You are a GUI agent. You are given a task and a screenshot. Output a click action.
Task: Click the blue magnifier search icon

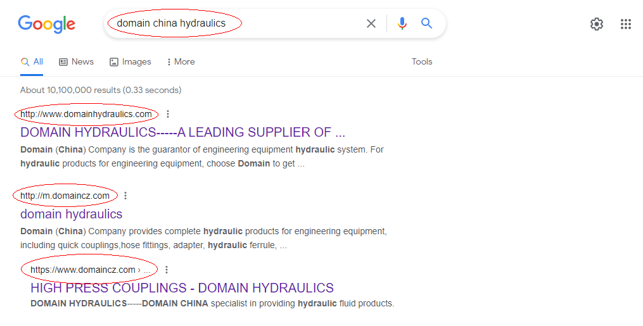tap(427, 23)
